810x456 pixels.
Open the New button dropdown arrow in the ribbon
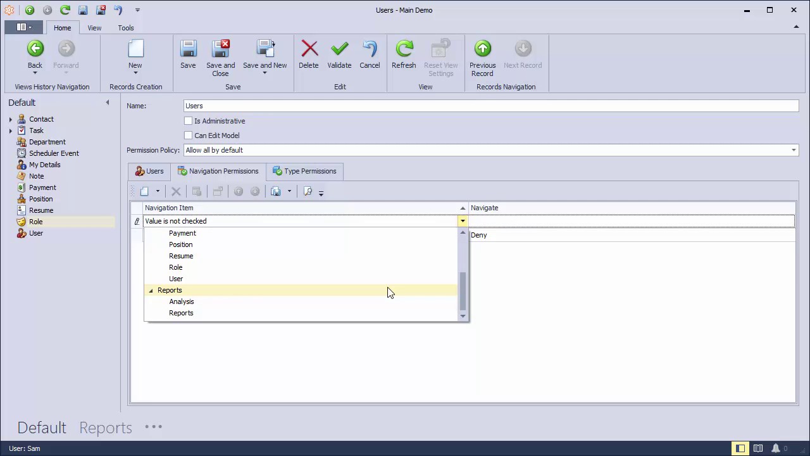coord(135,73)
